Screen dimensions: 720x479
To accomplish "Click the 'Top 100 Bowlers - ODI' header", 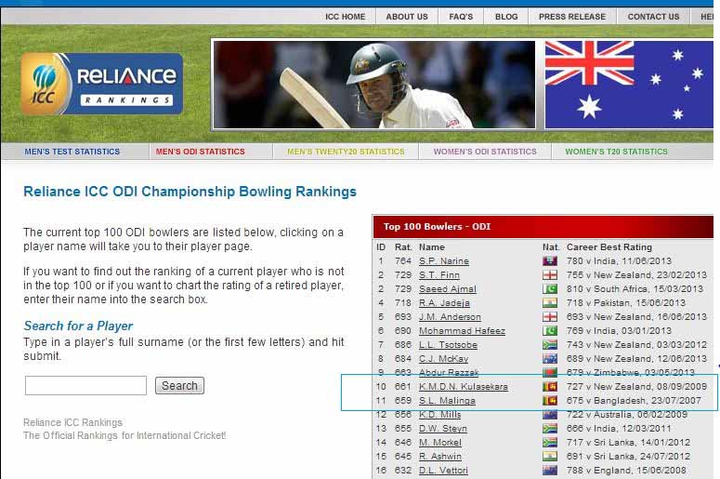I will click(543, 227).
